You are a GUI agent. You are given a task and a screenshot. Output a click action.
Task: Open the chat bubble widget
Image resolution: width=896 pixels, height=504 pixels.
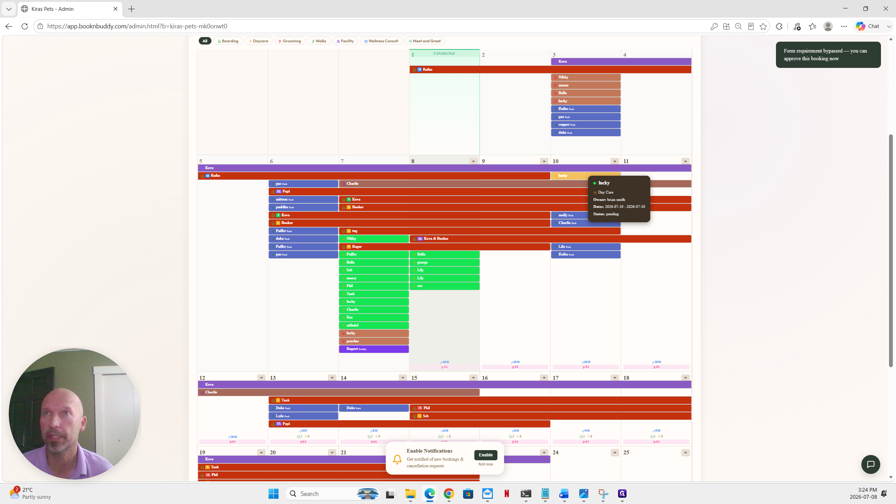870,464
